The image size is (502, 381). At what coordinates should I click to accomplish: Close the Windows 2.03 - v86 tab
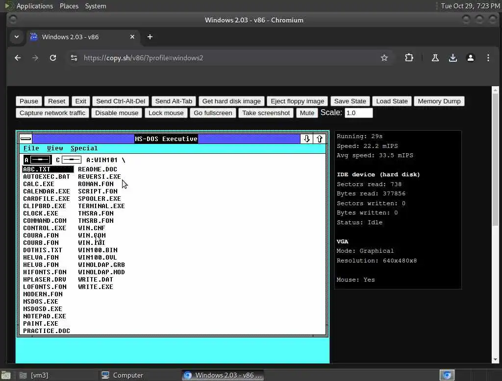coord(132,37)
